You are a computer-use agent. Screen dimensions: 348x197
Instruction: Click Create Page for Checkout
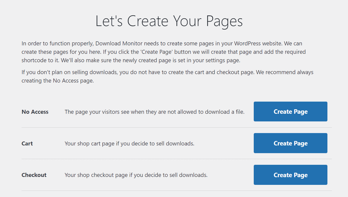pyautogui.click(x=290, y=175)
